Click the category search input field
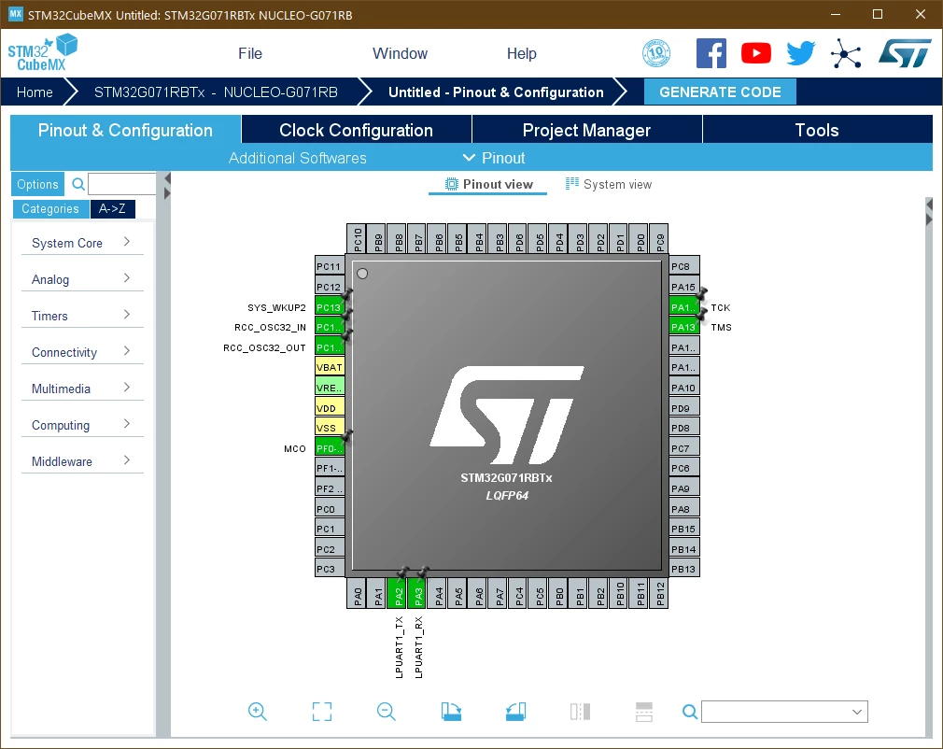This screenshot has width=943, height=749. [122, 184]
